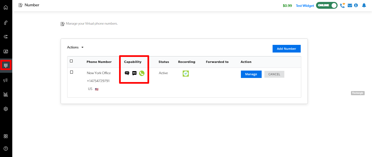The width and height of the screenshot is (372, 157).
Task: Check the select-all checkbox in table header
Action: (71, 61)
